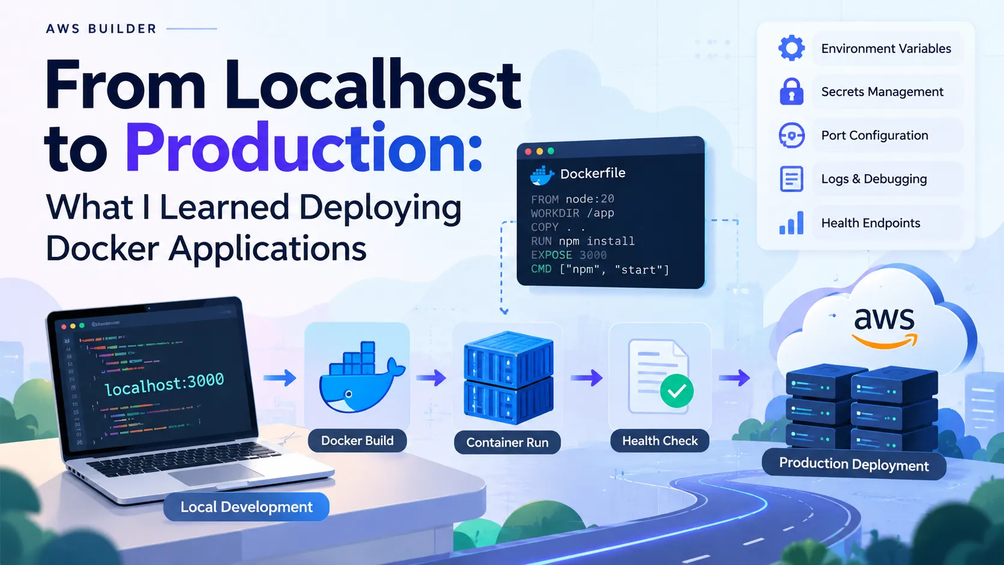Screen dimensions: 1004x565
Task: Click the Docker Build pill label
Action: [x=357, y=441]
